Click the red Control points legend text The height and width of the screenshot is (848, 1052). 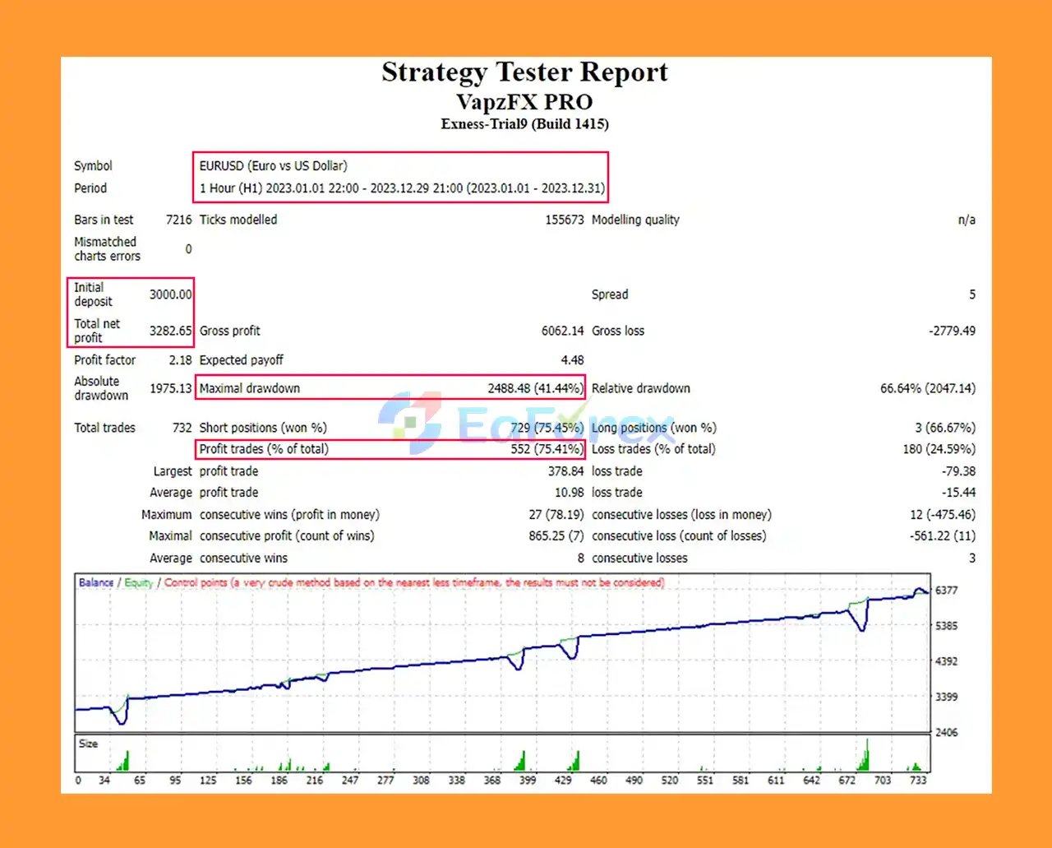pyautogui.click(x=414, y=582)
